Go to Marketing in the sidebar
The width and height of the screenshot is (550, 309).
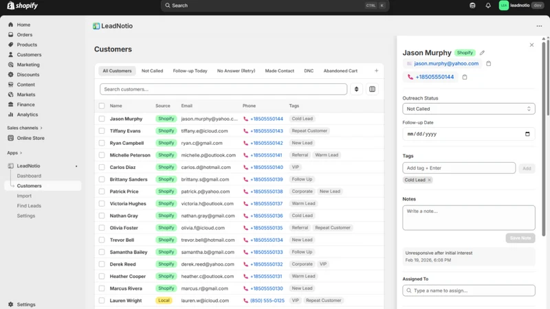28,65
